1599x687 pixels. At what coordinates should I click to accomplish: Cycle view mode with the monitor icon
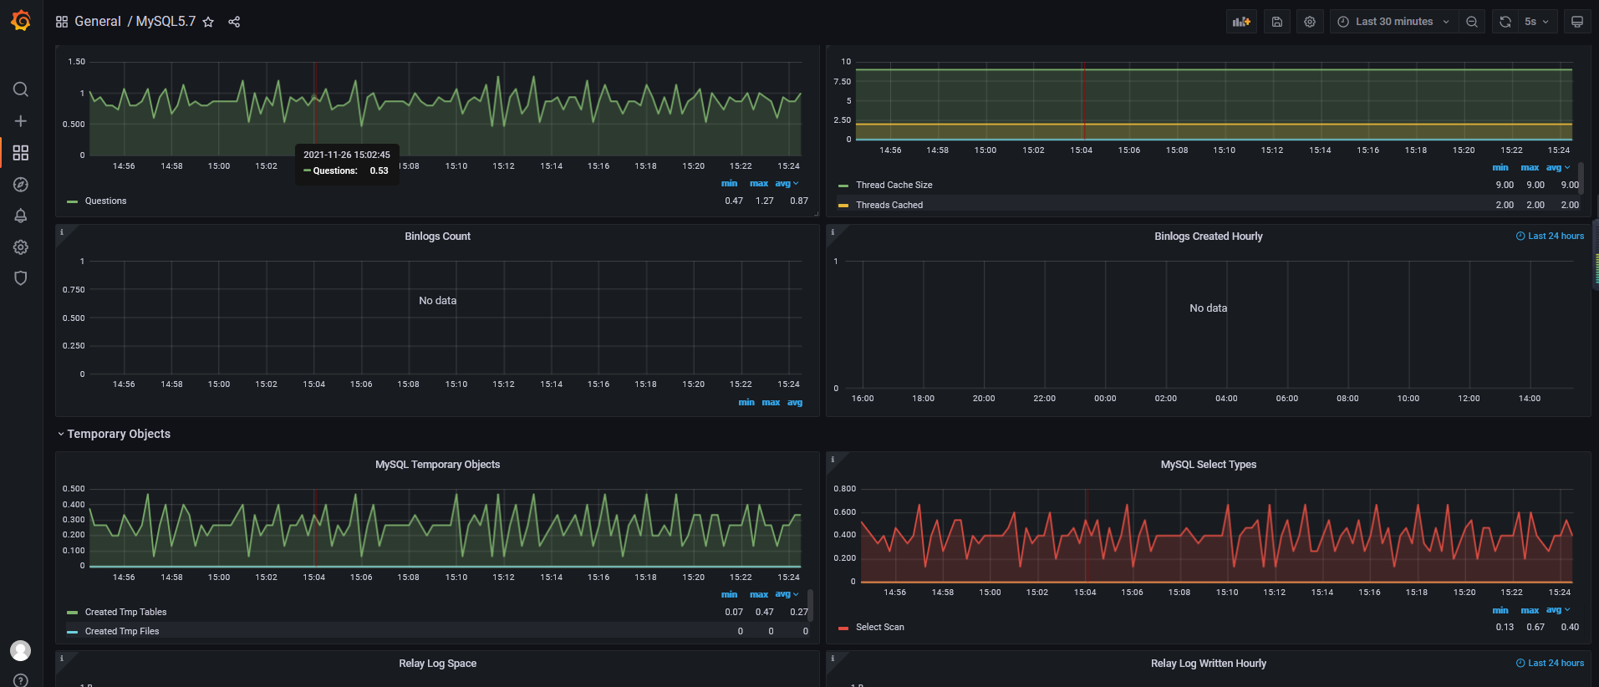pyautogui.click(x=1577, y=22)
